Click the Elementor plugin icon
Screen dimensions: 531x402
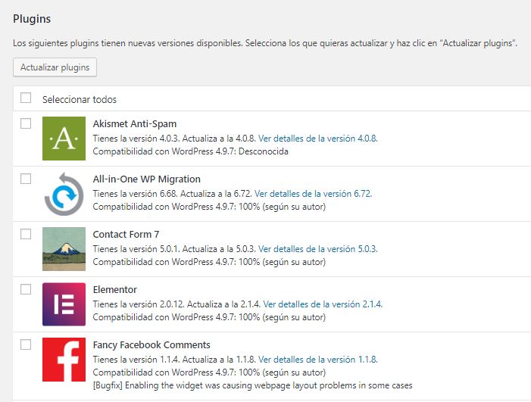(64, 304)
